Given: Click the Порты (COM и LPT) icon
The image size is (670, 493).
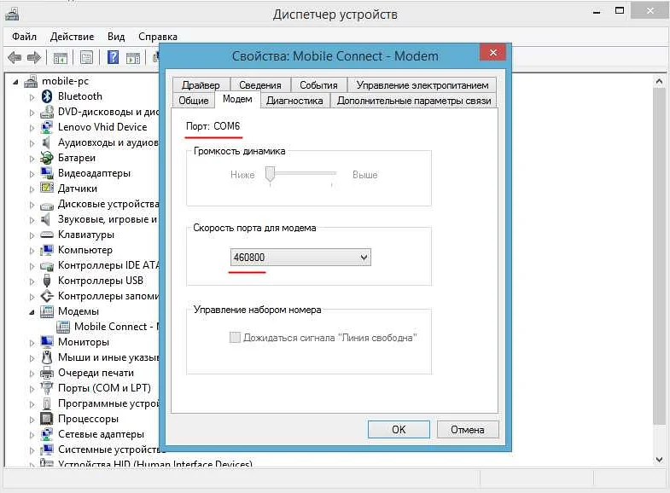Looking at the screenshot, I should [x=47, y=388].
